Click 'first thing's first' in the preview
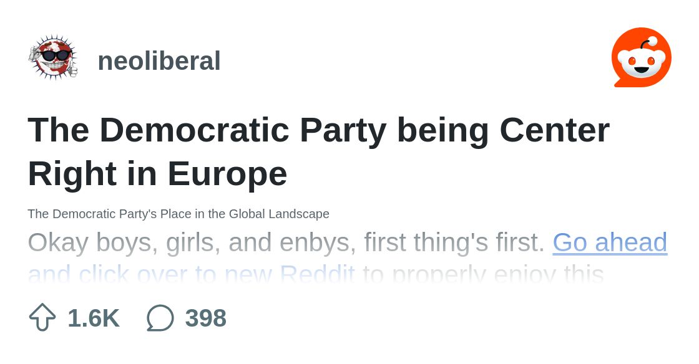This screenshot has height=364, width=699. (454, 242)
